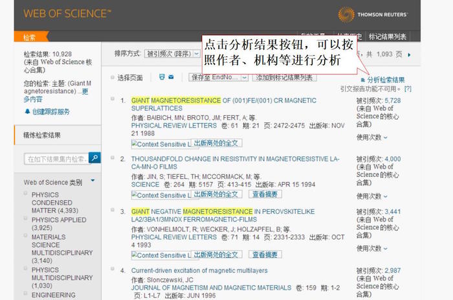Click the icon beside 分析检索结果
The image size is (453, 300).
coord(363,80)
